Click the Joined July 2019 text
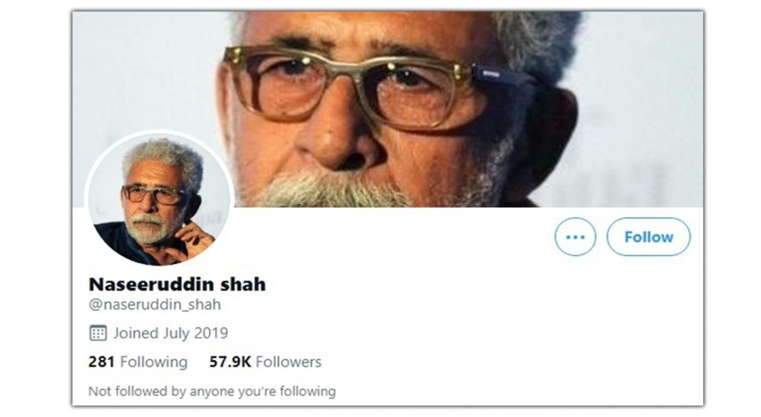Viewport: 761px width, 417px height. 171,333
